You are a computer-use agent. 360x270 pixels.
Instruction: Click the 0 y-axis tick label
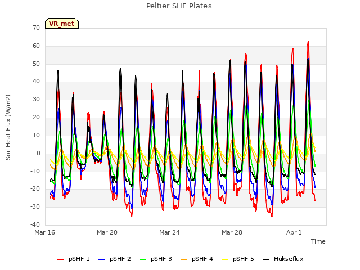pyautogui.click(x=38, y=153)
